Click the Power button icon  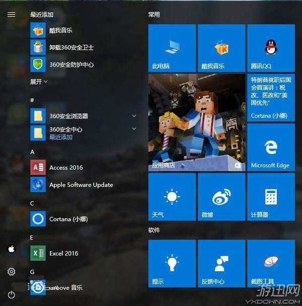(x=11, y=294)
